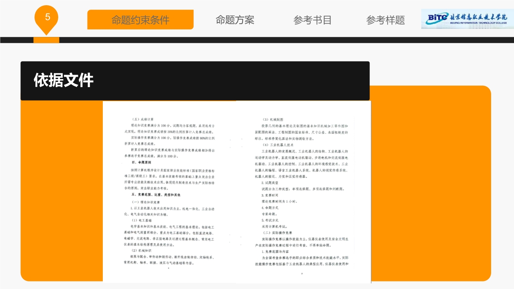Click the (五) 成绩计算 heading

click(143, 119)
